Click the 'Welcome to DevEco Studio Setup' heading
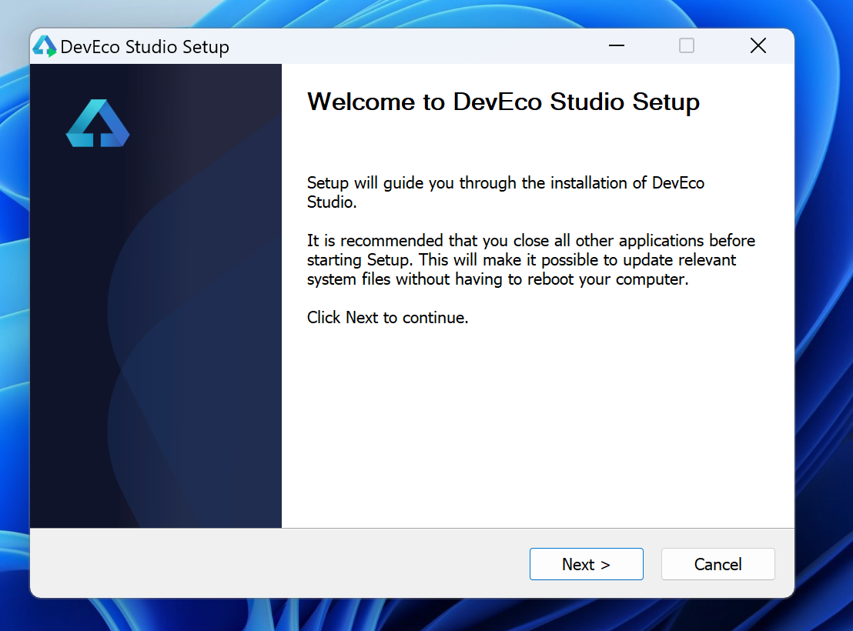The image size is (853, 631). pos(503,102)
